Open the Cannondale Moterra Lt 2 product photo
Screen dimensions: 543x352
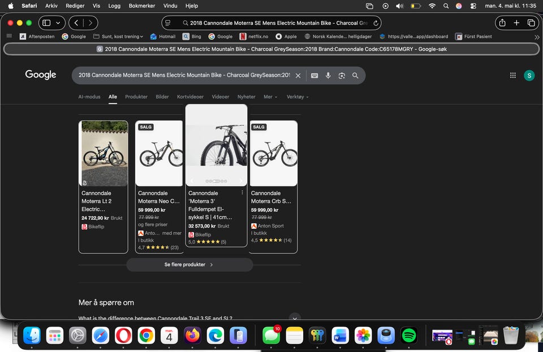(x=103, y=154)
